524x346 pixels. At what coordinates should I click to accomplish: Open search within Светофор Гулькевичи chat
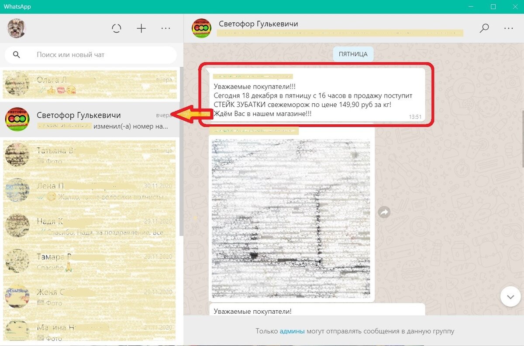484,28
